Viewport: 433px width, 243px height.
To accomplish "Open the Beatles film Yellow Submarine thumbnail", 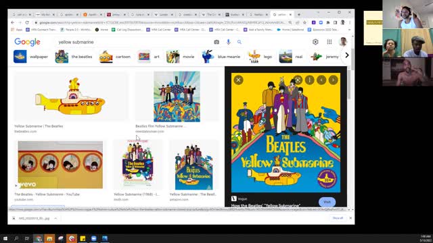I will click(177, 97).
